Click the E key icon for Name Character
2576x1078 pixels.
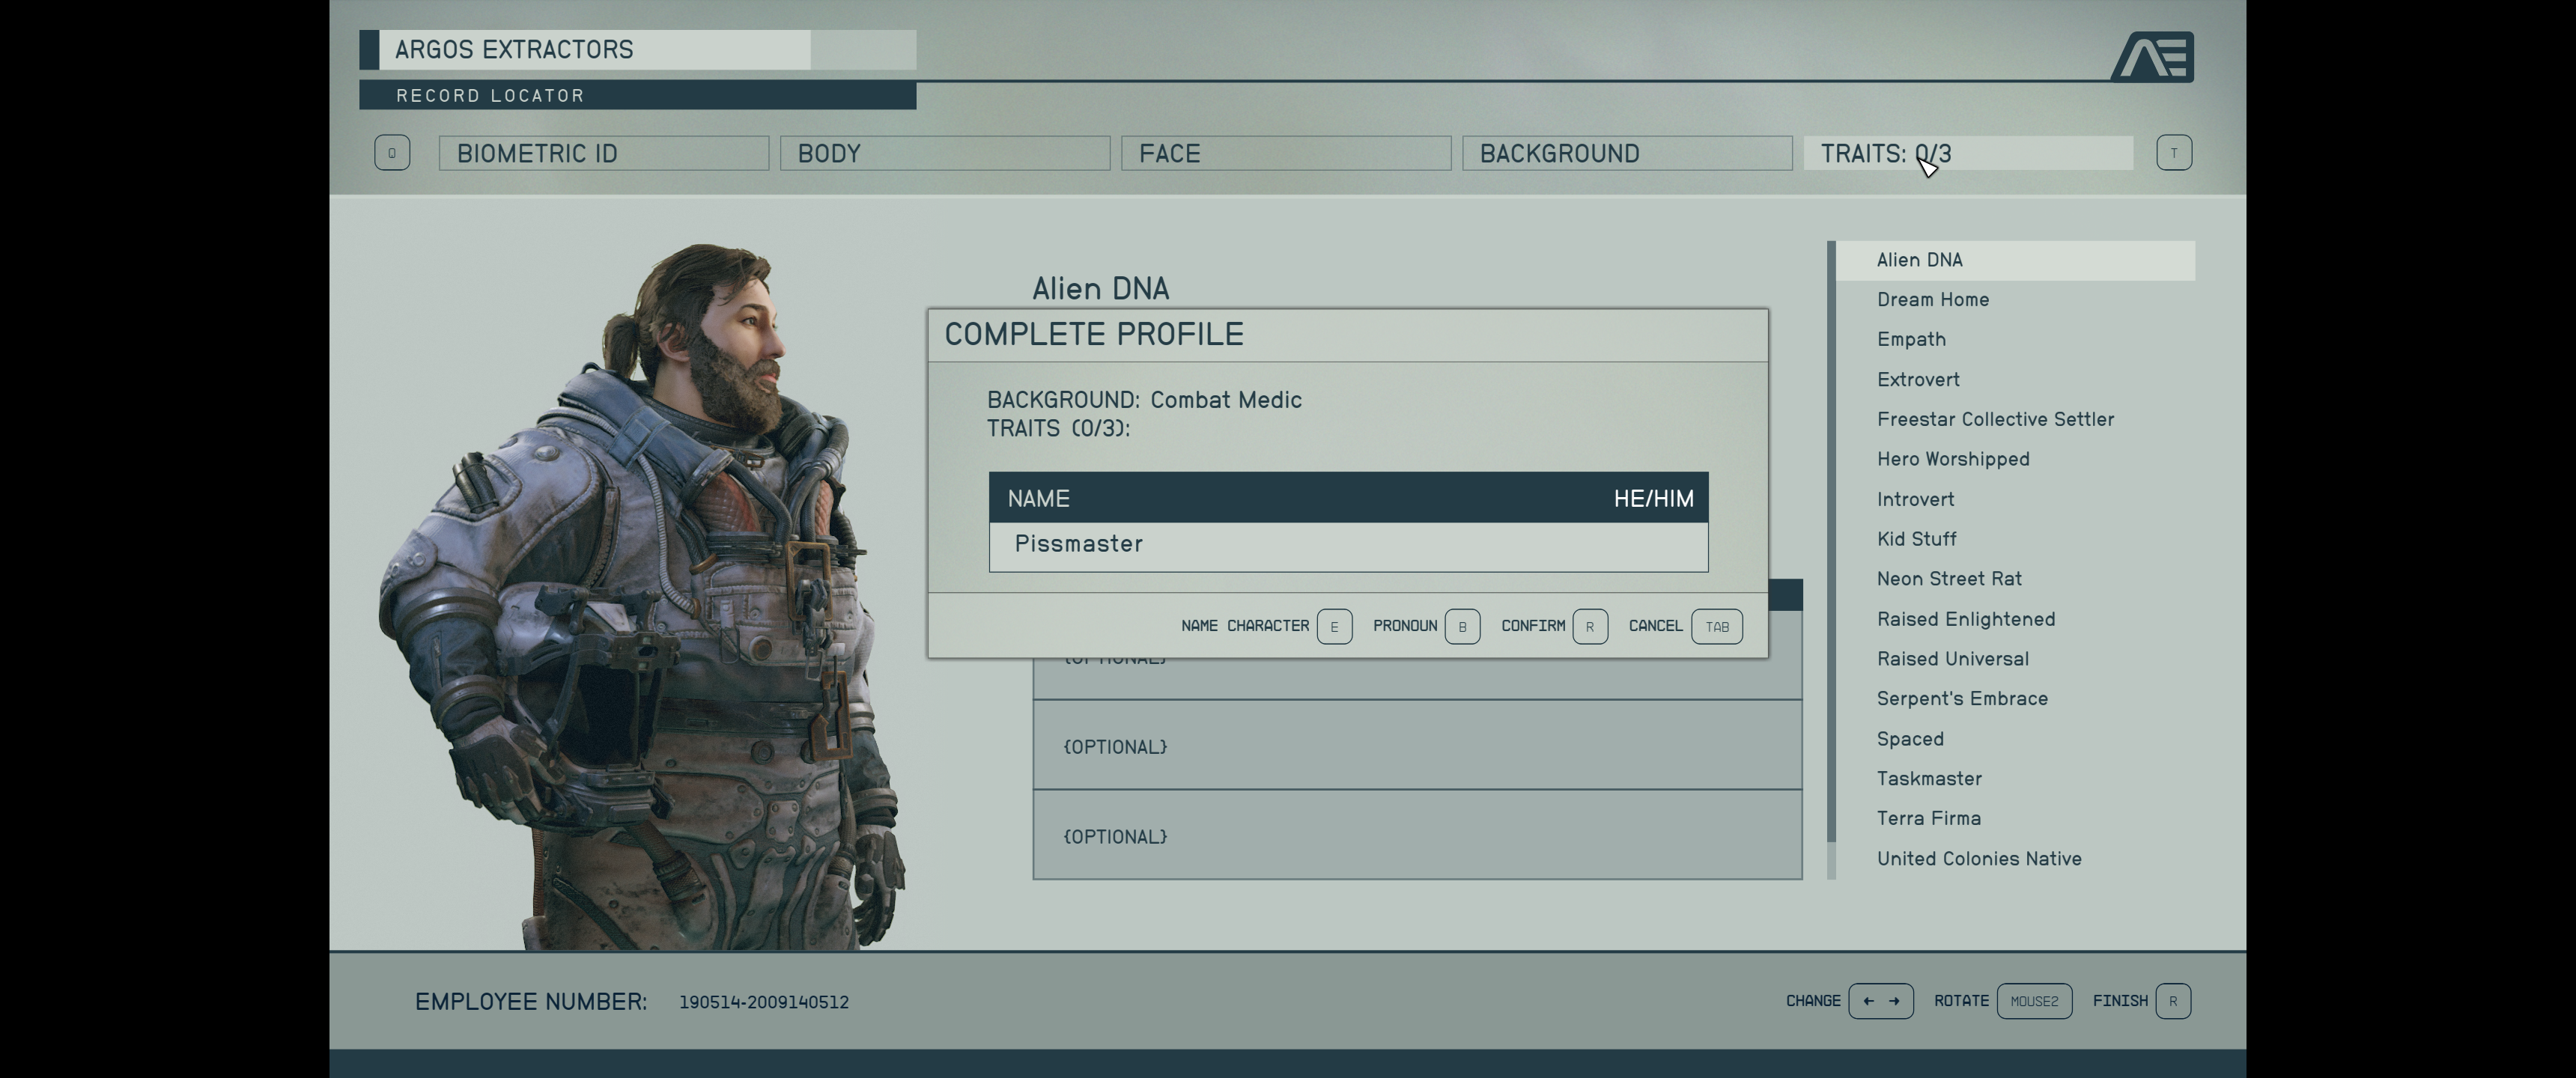pyautogui.click(x=1334, y=626)
